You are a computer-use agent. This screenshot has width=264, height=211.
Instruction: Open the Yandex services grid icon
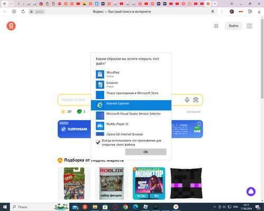coord(216,26)
